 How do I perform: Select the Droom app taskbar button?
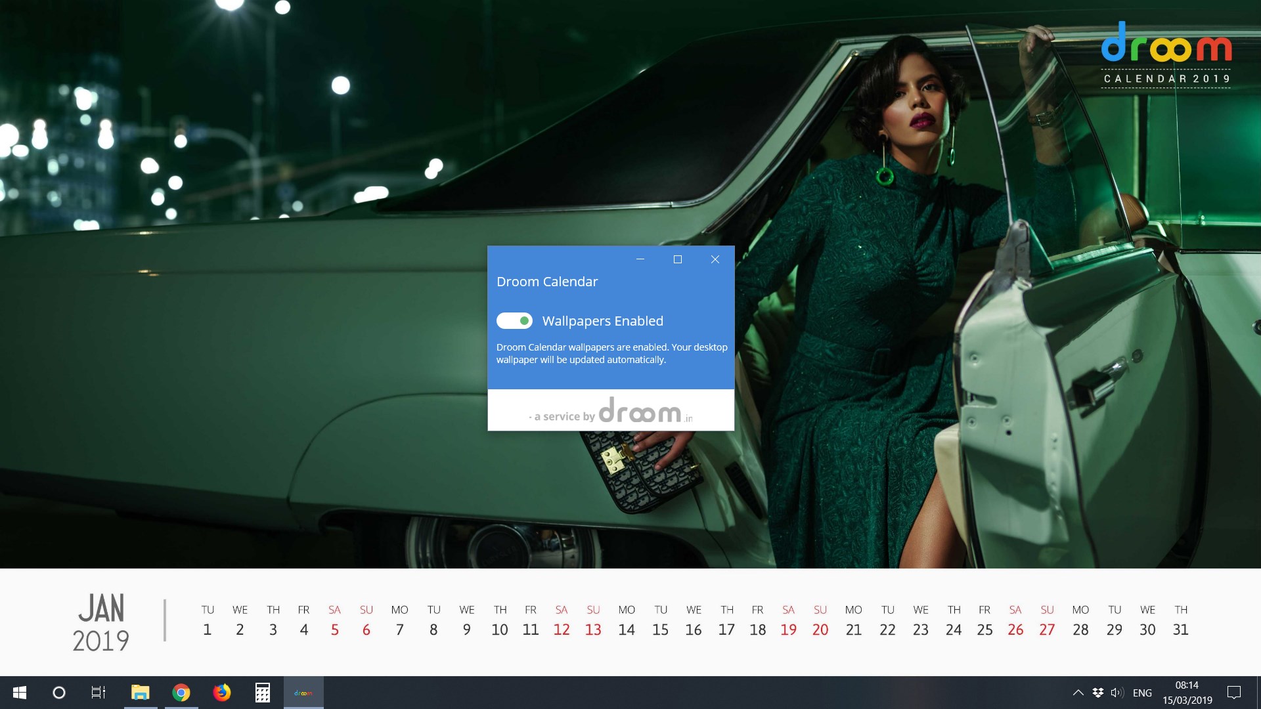pyautogui.click(x=303, y=693)
